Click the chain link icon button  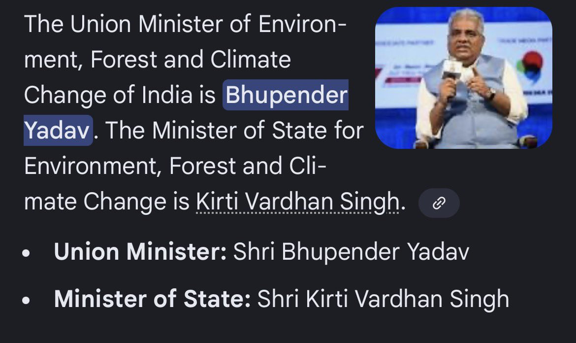click(439, 203)
